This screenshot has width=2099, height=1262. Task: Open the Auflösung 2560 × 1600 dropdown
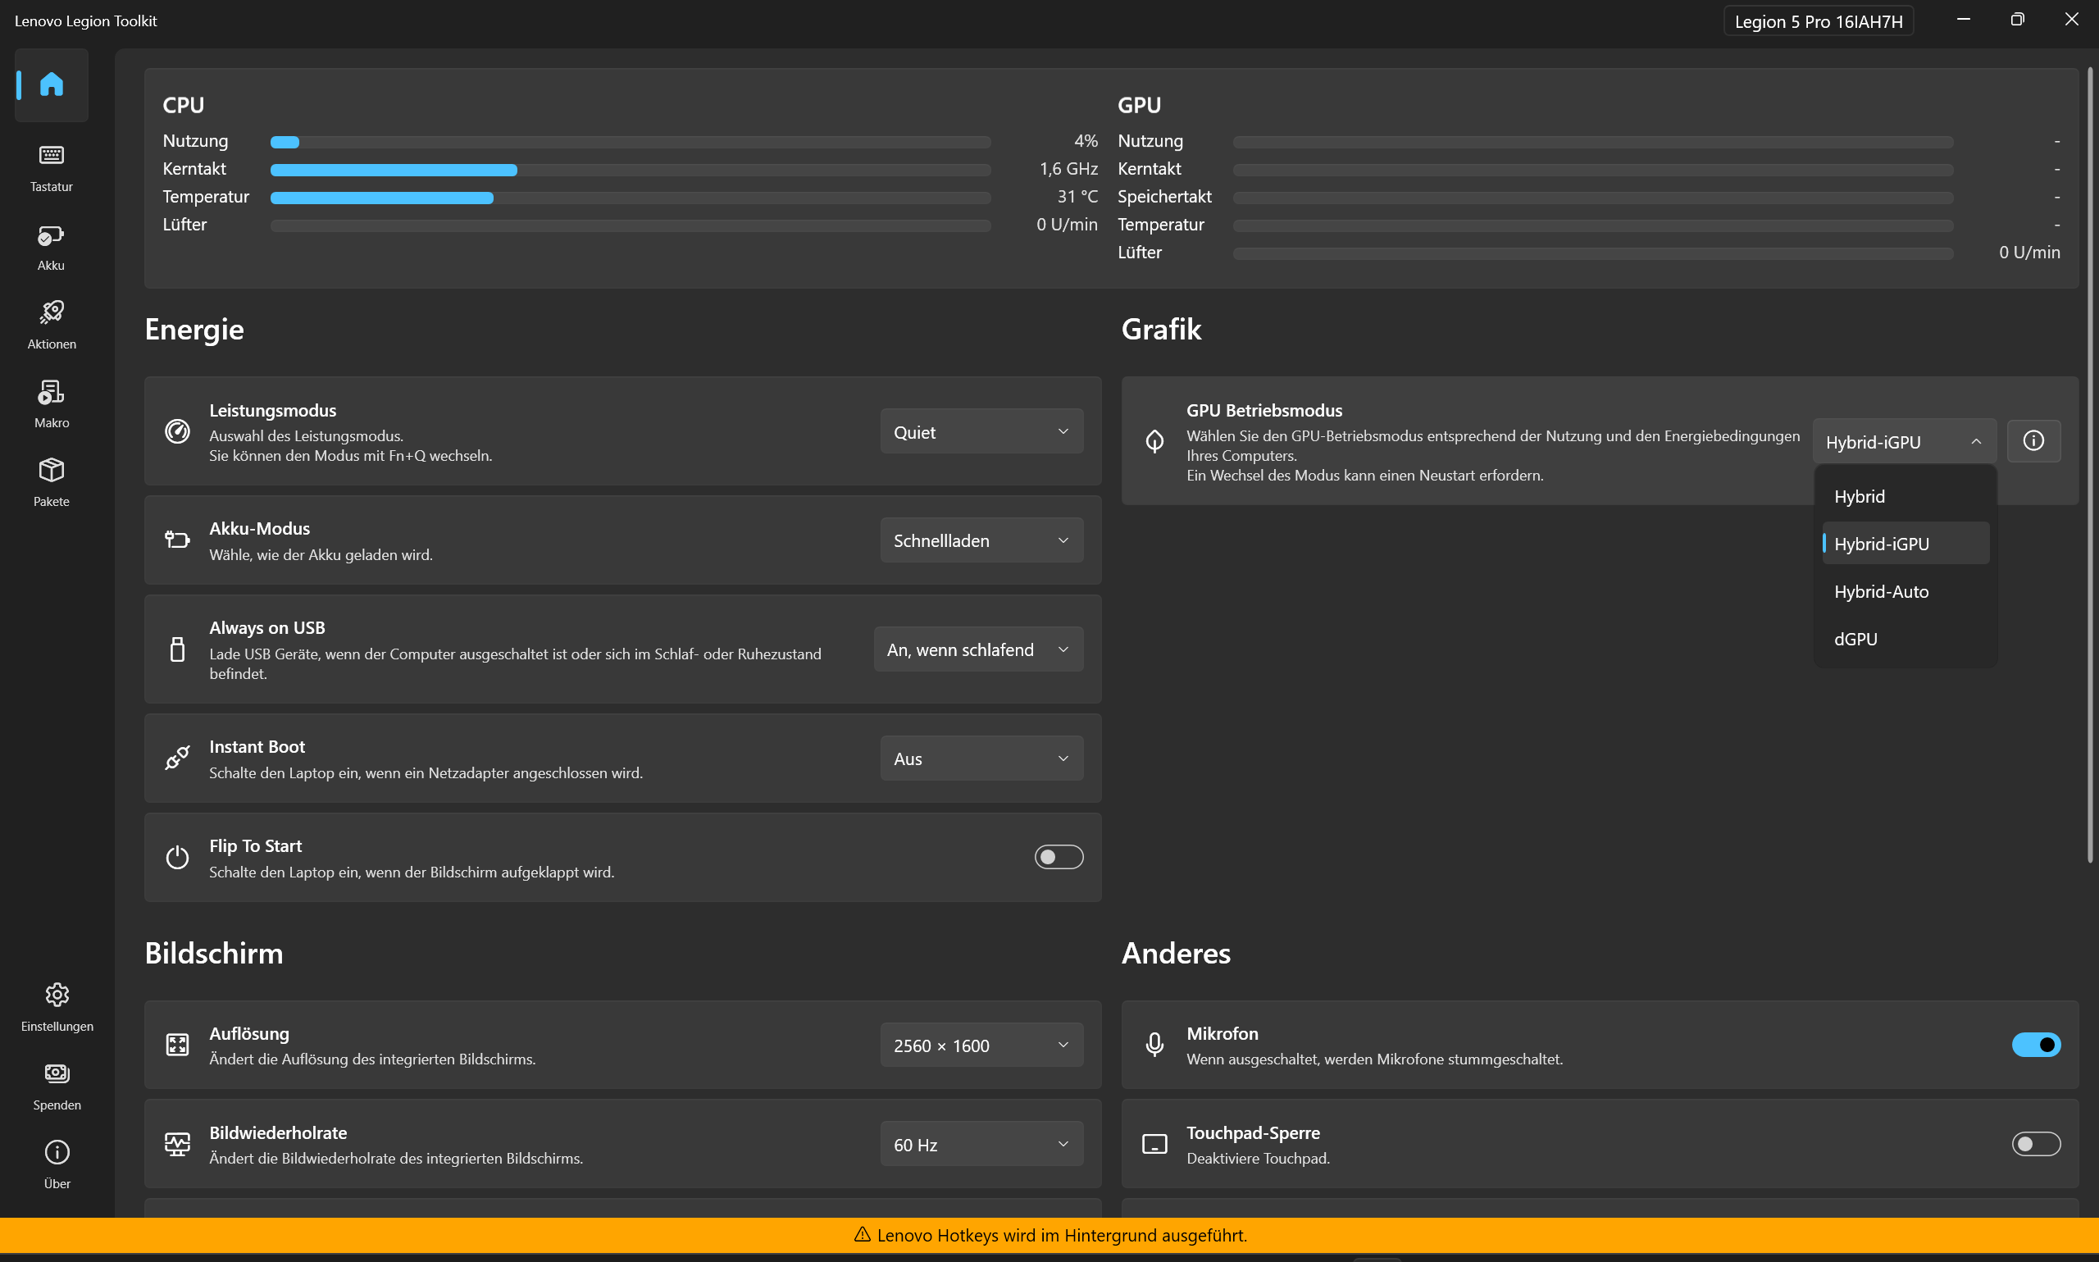point(981,1046)
